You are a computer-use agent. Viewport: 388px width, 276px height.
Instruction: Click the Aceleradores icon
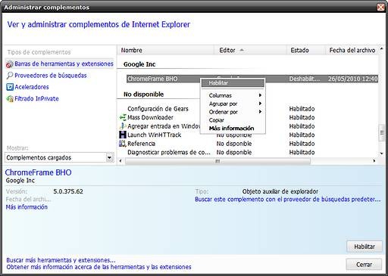point(10,87)
